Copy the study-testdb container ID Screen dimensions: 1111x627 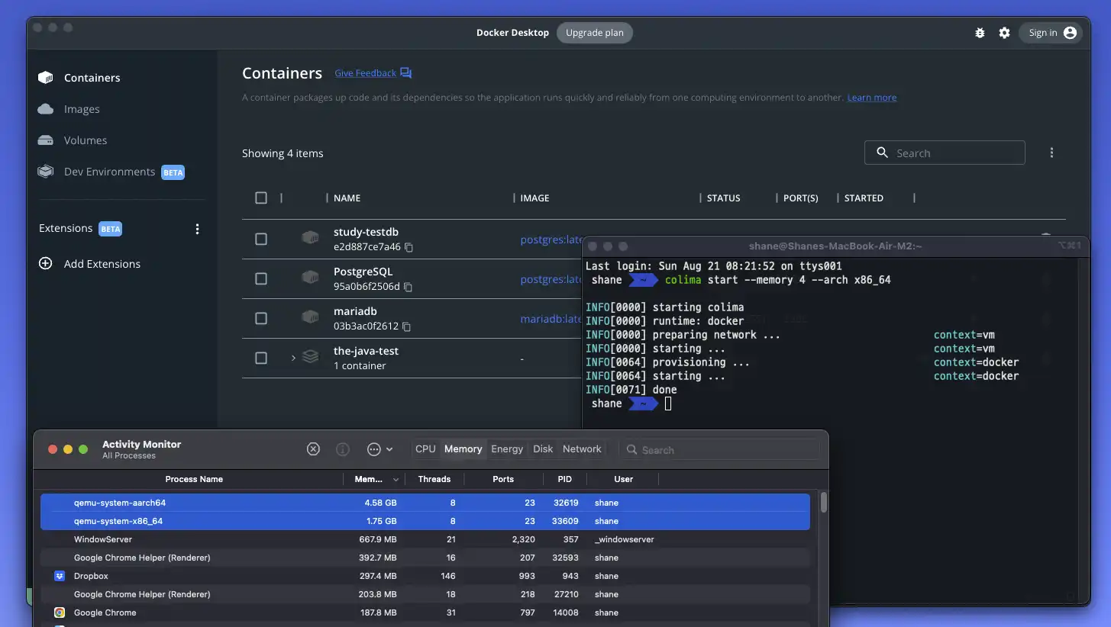coord(409,247)
